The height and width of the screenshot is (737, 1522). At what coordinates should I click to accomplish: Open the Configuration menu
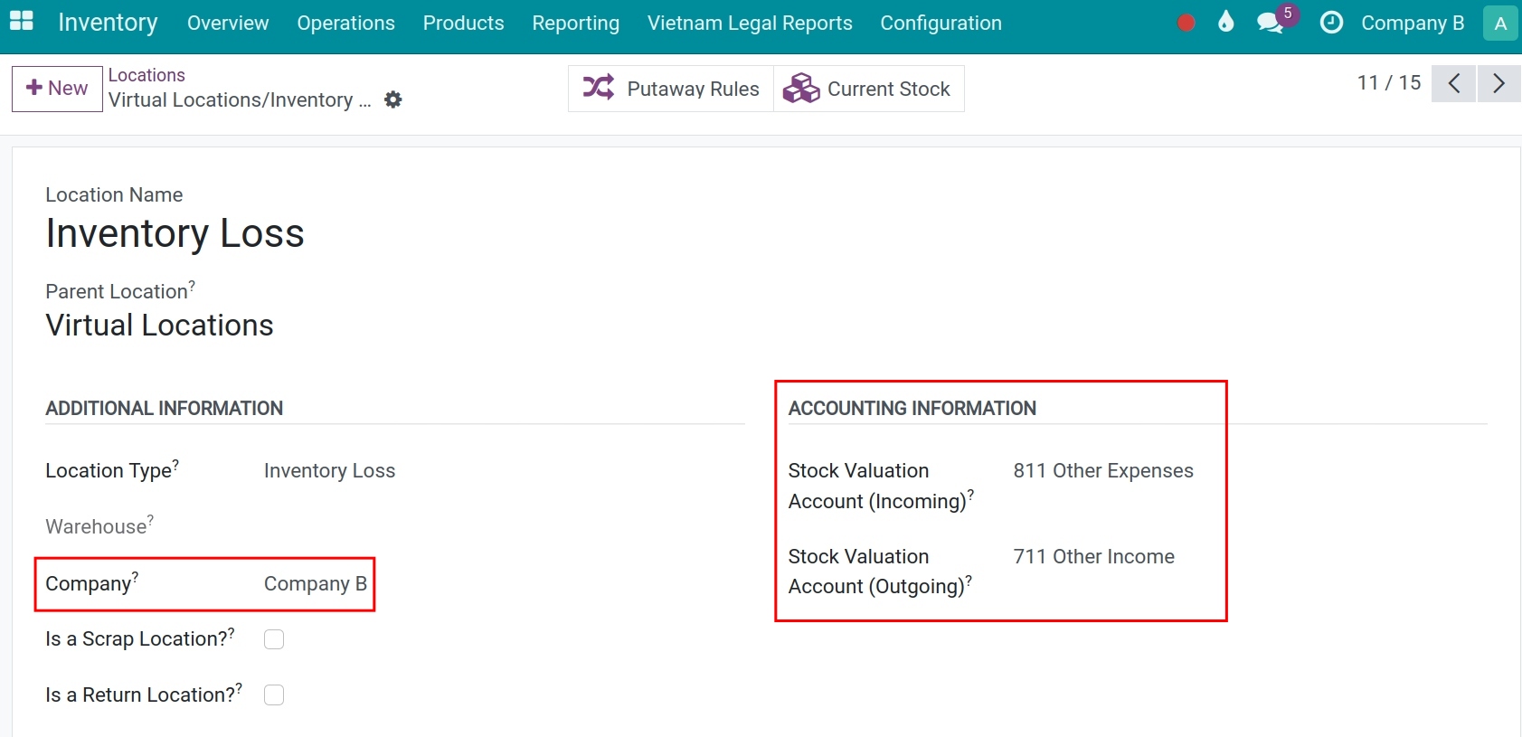(941, 23)
